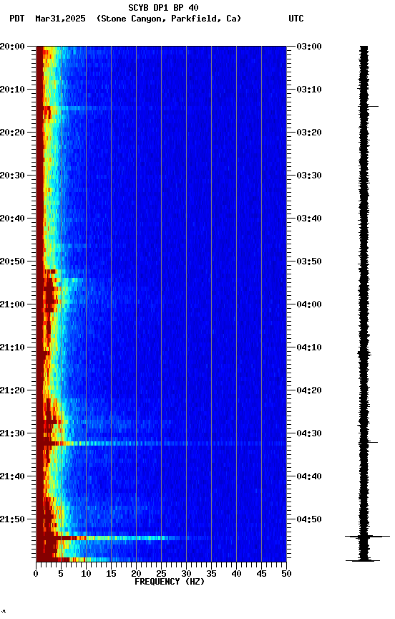The image size is (395, 619).
Task: Click the Stone Canyon, Parkfield, Ca location text
Action: 169,19
